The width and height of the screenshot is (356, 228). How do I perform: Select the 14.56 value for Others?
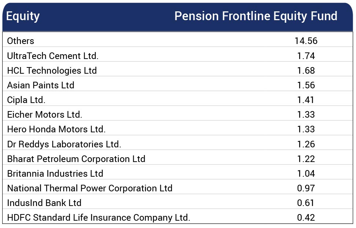pyautogui.click(x=306, y=41)
